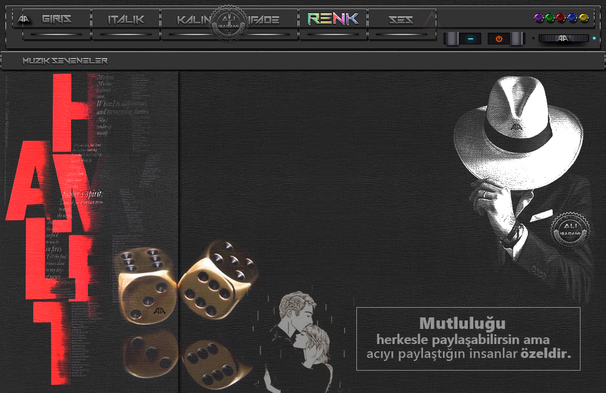Select the purple color ball
This screenshot has width=606, height=393.
(538, 18)
